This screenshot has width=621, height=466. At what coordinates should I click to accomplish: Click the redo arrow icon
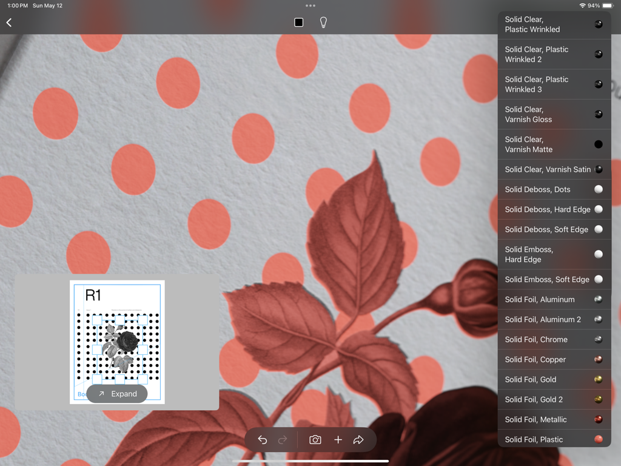pyautogui.click(x=283, y=440)
